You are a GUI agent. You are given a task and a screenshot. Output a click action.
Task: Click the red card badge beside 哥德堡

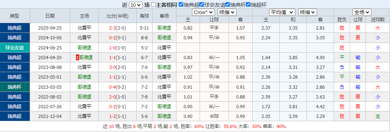point(78,58)
